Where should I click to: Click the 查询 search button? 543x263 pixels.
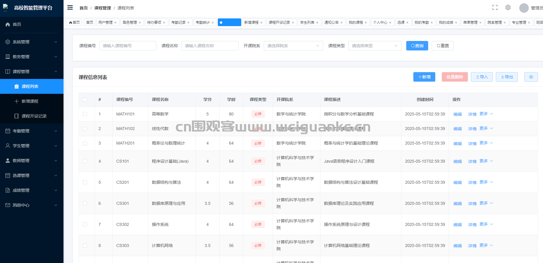point(417,46)
